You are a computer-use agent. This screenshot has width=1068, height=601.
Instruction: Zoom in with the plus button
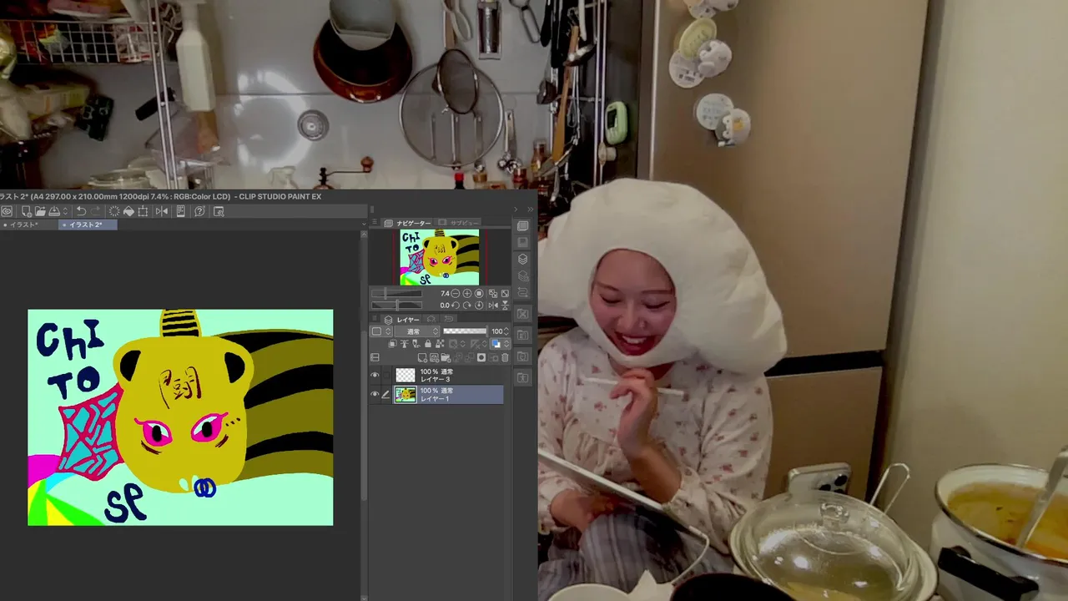467,294
